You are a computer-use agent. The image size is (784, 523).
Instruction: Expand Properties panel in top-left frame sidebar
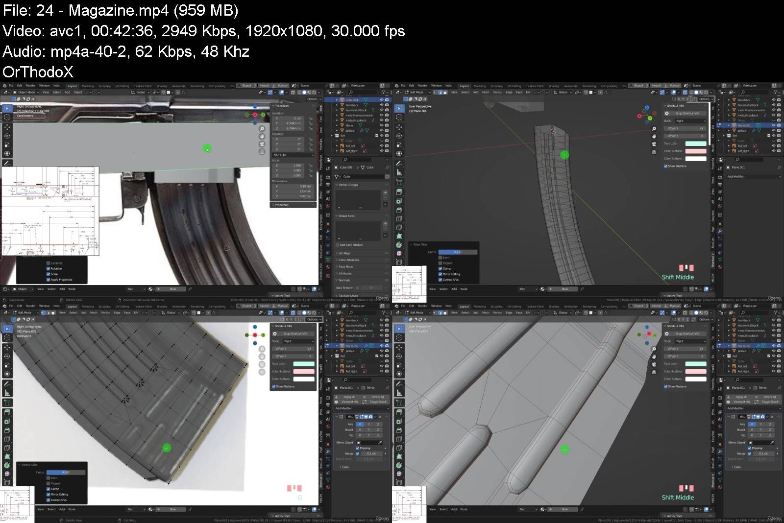(x=293, y=205)
